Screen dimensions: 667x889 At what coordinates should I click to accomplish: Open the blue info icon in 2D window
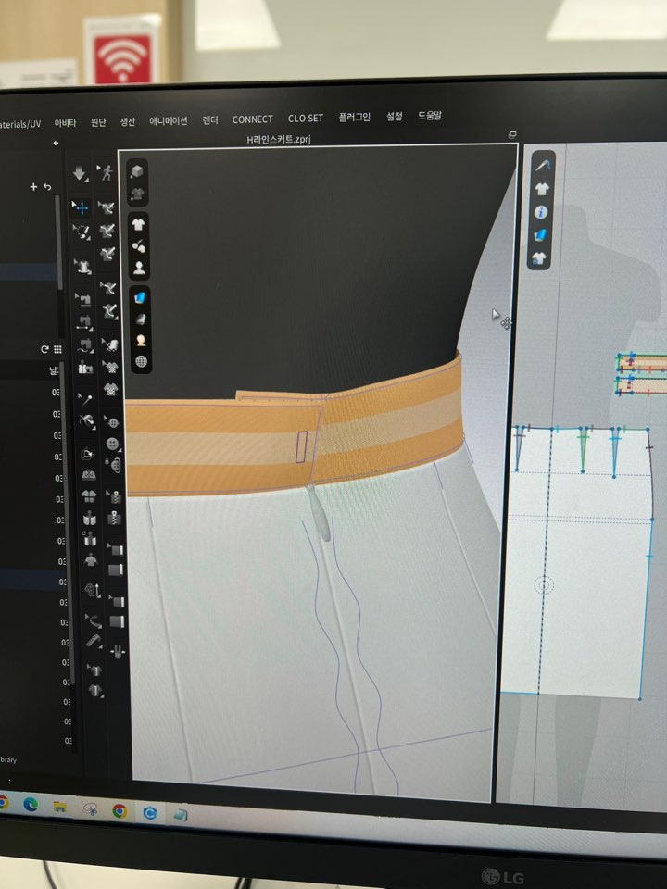coord(541,212)
